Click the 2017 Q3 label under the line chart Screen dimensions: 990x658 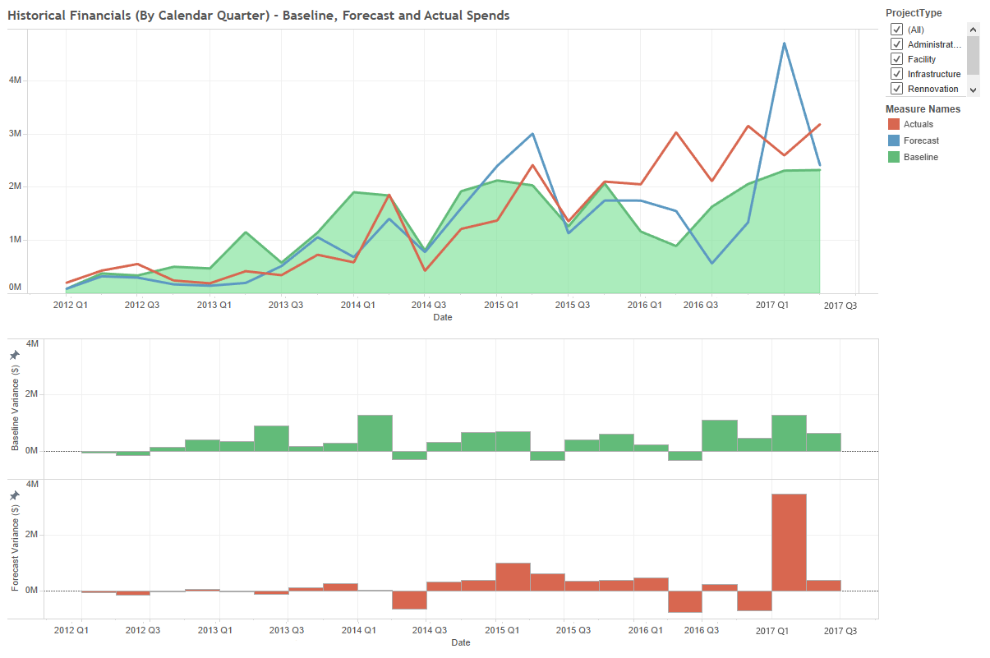pos(840,305)
